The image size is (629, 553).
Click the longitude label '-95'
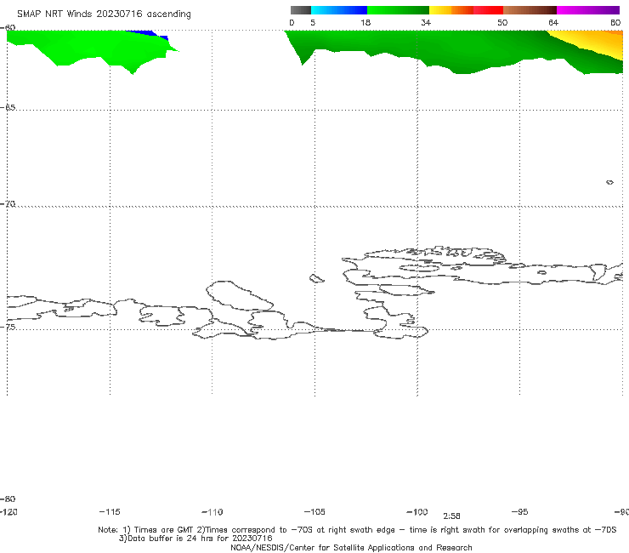coord(519,511)
